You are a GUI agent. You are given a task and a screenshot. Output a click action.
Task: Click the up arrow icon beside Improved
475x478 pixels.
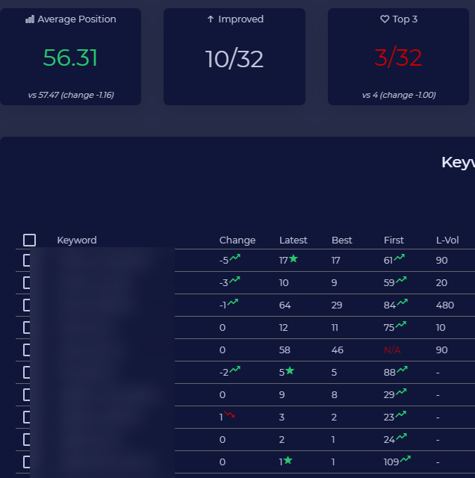211,19
